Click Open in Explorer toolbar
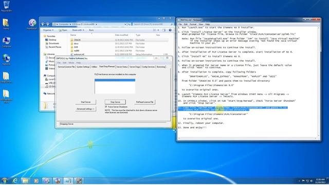The width and height of the screenshot is (329, 185). [x=63, y=30]
